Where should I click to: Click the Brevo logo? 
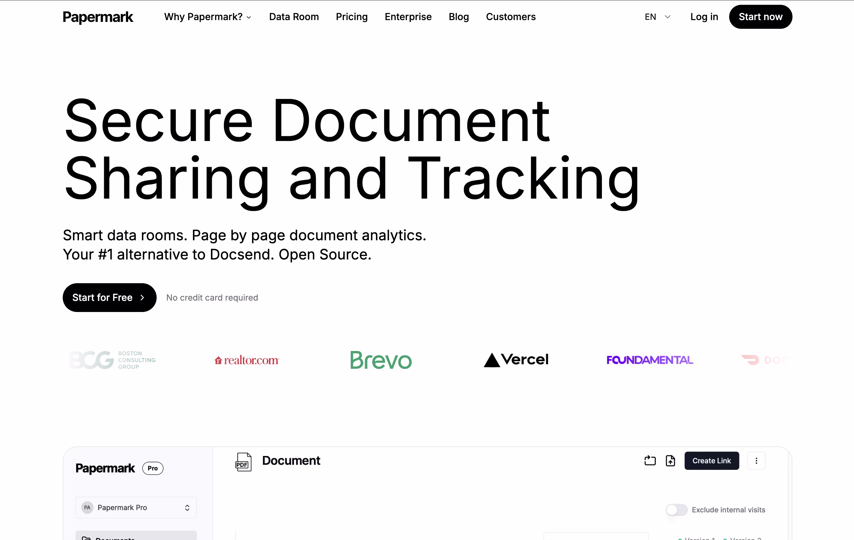(x=381, y=360)
